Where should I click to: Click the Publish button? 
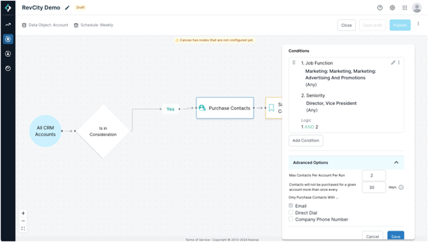click(400, 25)
